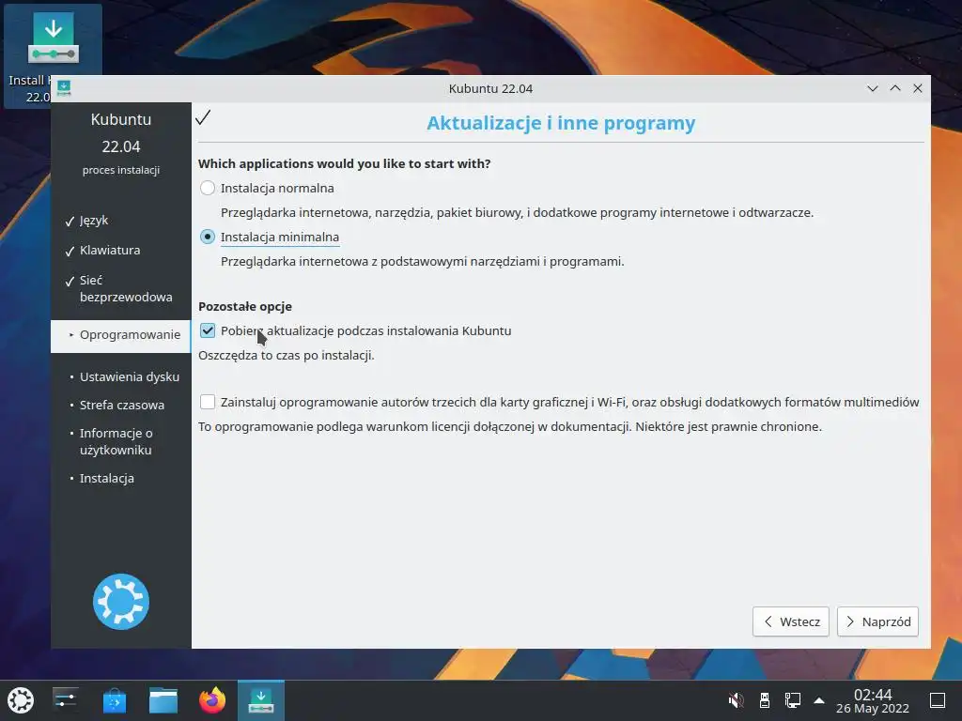
Task: Open the KDE application launcher
Action: point(21,700)
